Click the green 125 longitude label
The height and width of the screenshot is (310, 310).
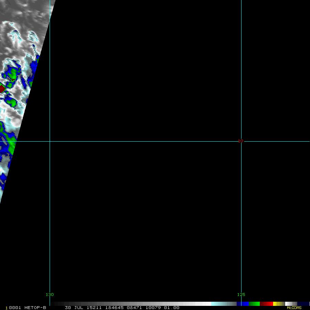[x=241, y=294]
